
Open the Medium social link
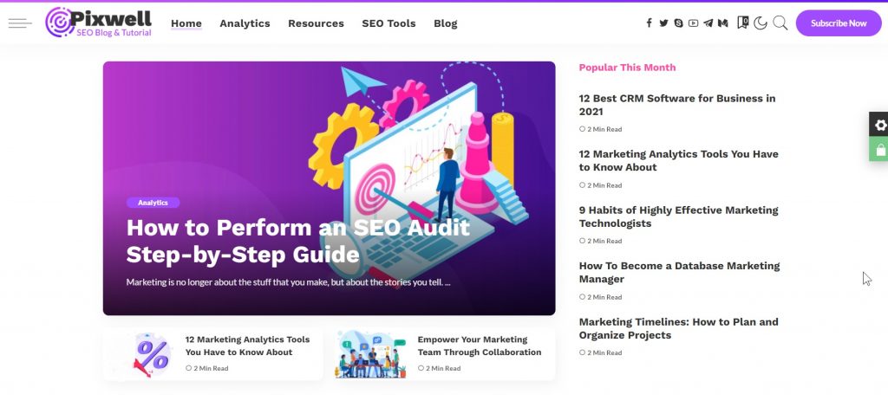coord(722,23)
